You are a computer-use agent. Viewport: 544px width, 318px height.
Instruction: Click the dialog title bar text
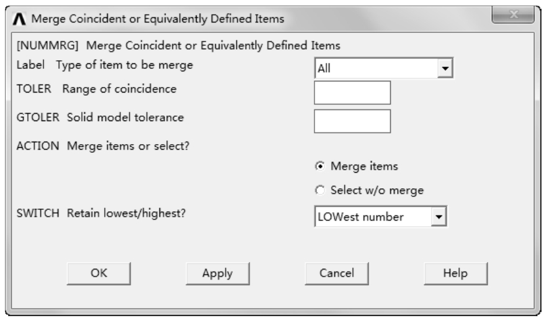pos(158,19)
